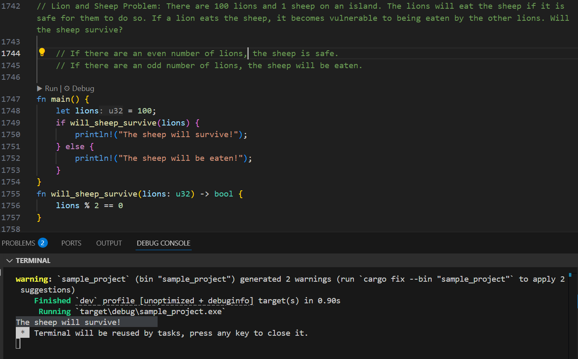The image size is (578, 359).
Task: Click line number 1747 in the gutter
Action: point(11,99)
